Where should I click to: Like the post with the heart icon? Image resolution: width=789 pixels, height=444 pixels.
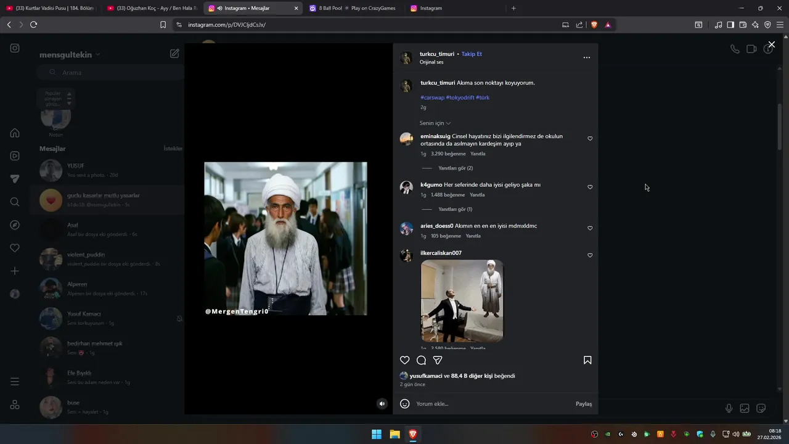pos(404,360)
